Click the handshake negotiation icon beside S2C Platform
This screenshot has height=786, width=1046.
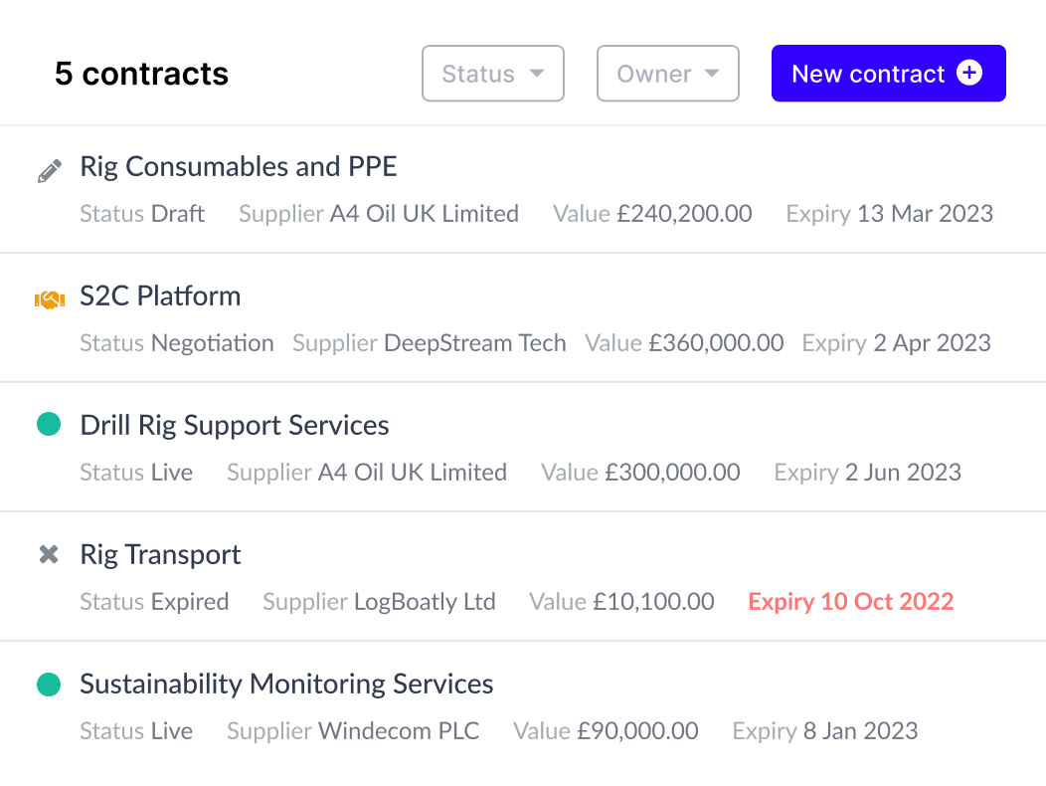[49, 298]
